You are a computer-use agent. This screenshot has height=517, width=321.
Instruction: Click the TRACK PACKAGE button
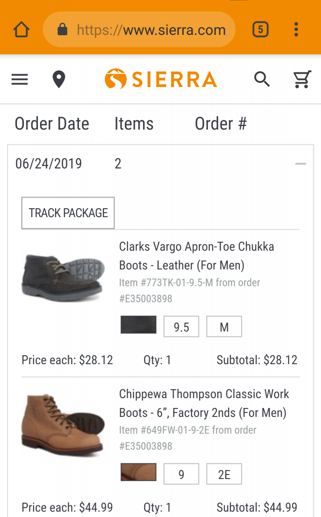[x=68, y=213]
